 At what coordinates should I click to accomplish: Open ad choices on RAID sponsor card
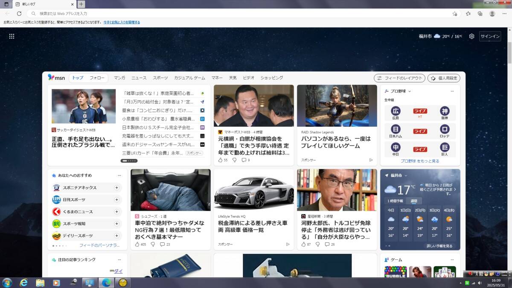371,160
